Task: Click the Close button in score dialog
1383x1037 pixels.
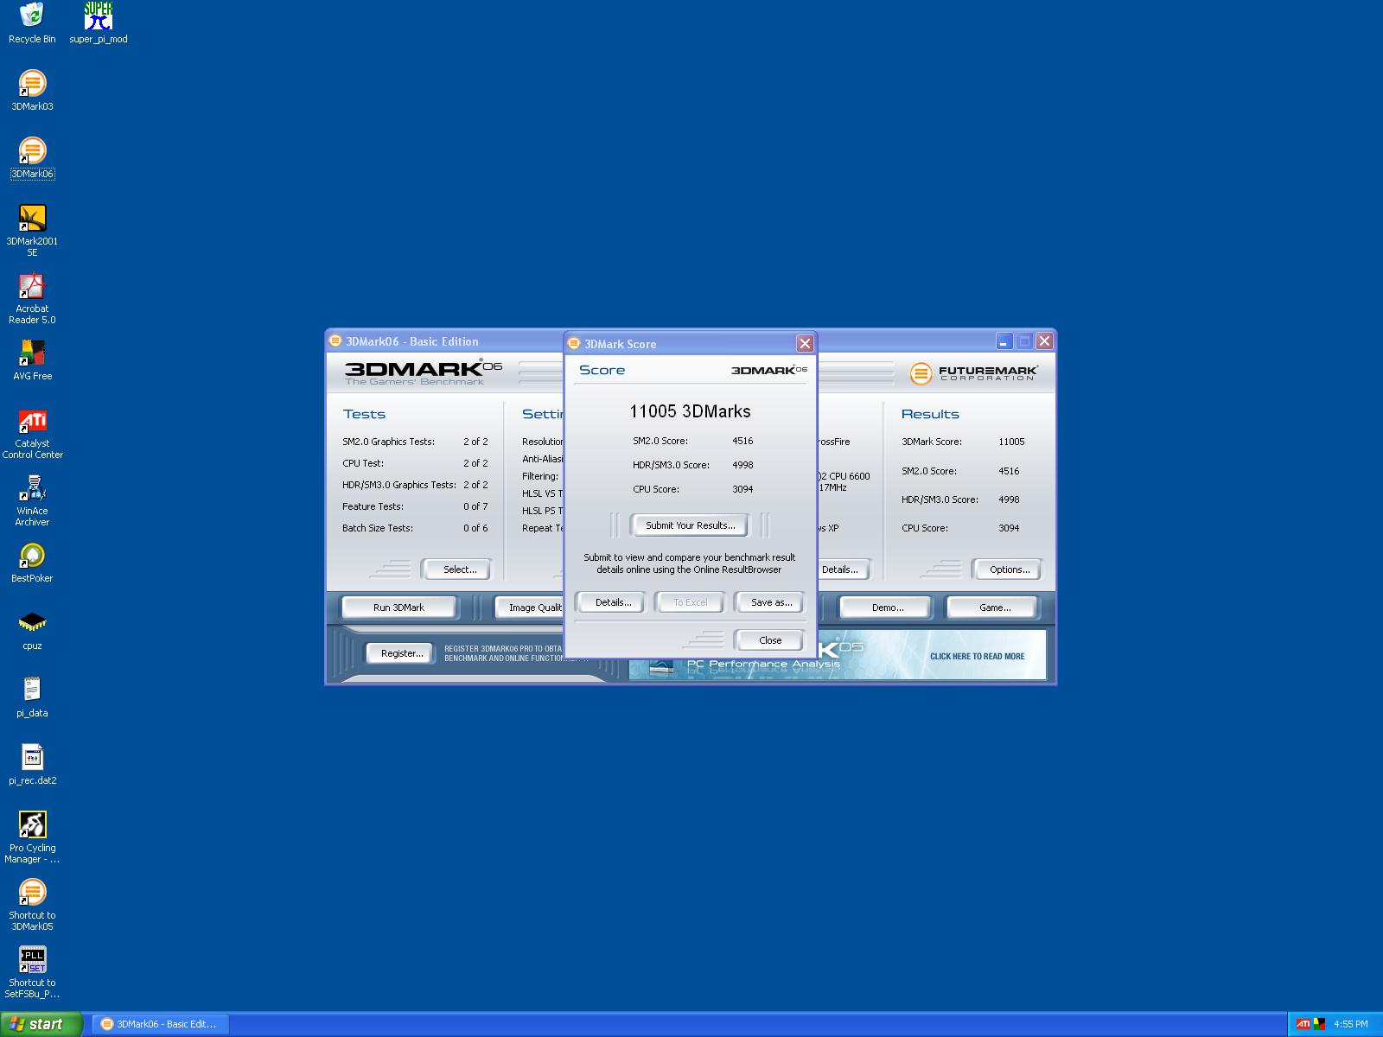Action: click(770, 640)
